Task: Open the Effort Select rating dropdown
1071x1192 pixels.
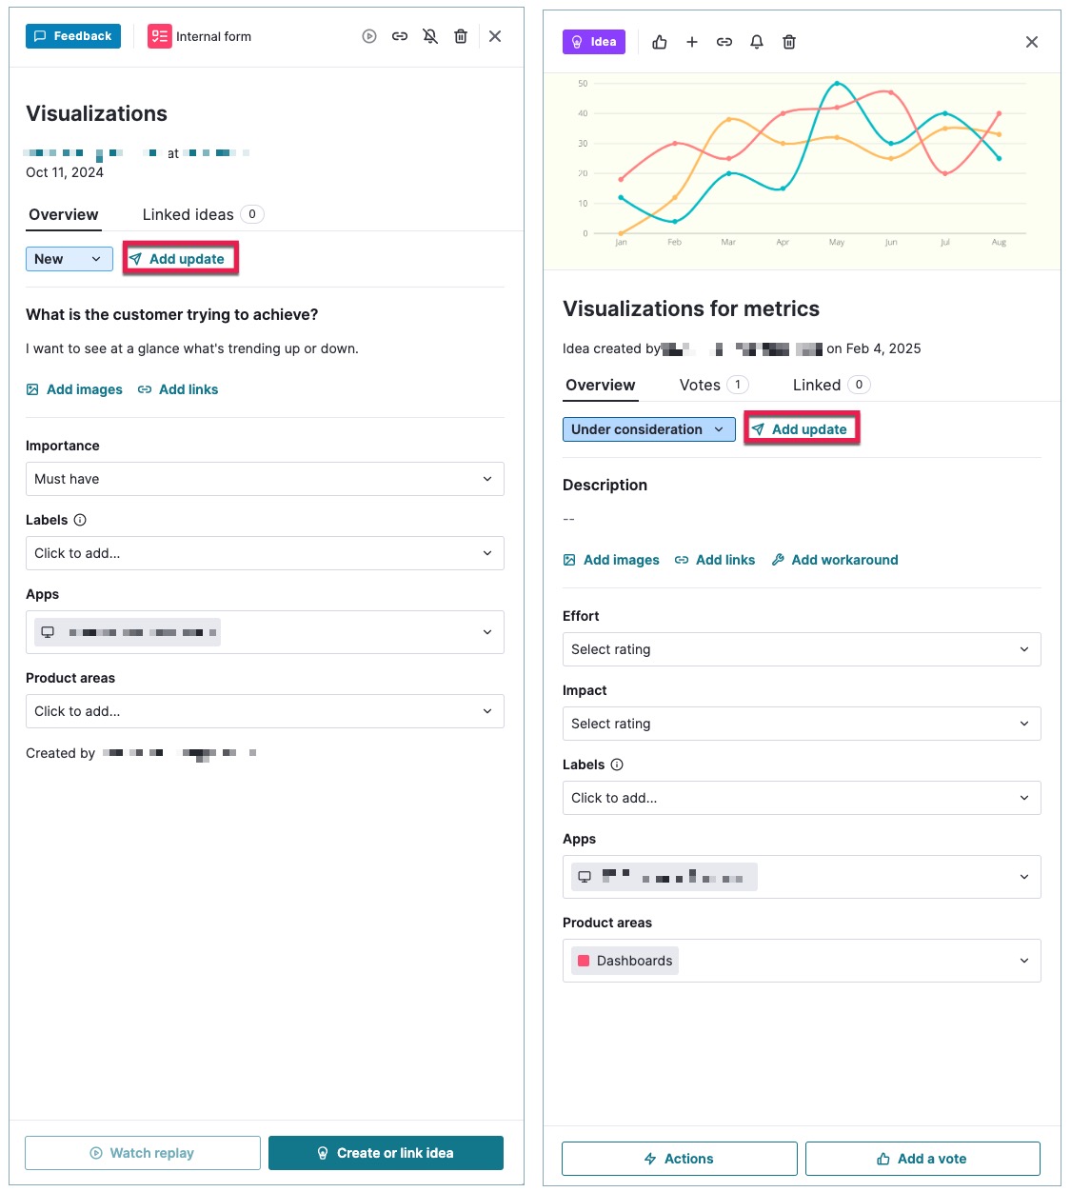Action: tap(802, 649)
